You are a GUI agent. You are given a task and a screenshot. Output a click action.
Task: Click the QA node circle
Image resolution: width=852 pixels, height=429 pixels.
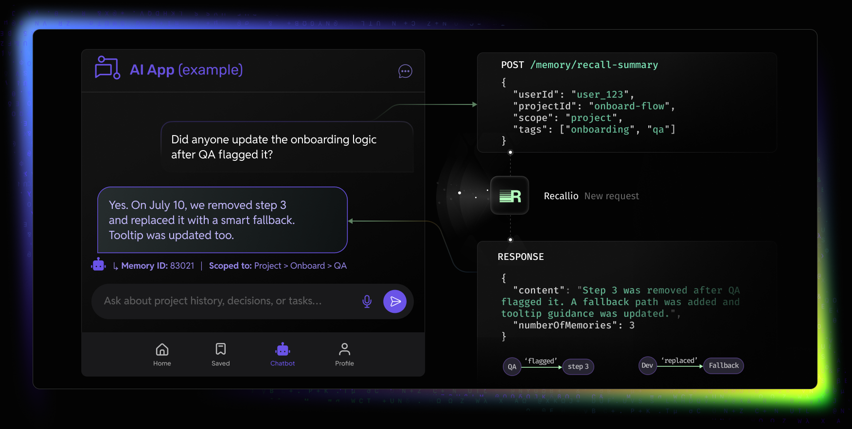(512, 367)
